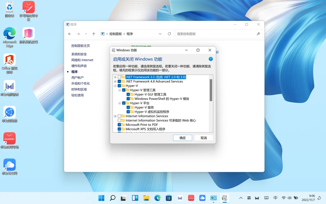Switch to Control Panel taskbar icon
This screenshot has height=204, width=326.
213,198
